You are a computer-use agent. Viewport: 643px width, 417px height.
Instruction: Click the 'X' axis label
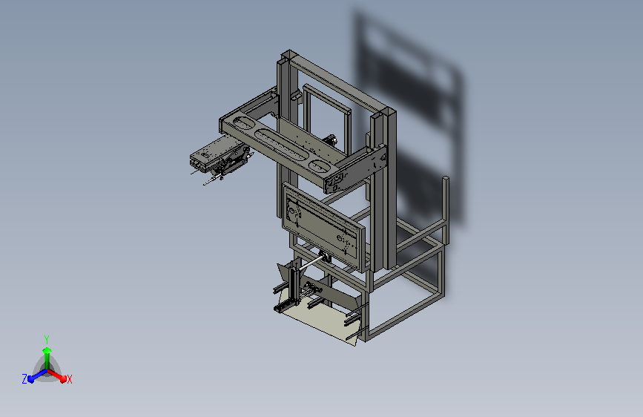click(x=69, y=379)
